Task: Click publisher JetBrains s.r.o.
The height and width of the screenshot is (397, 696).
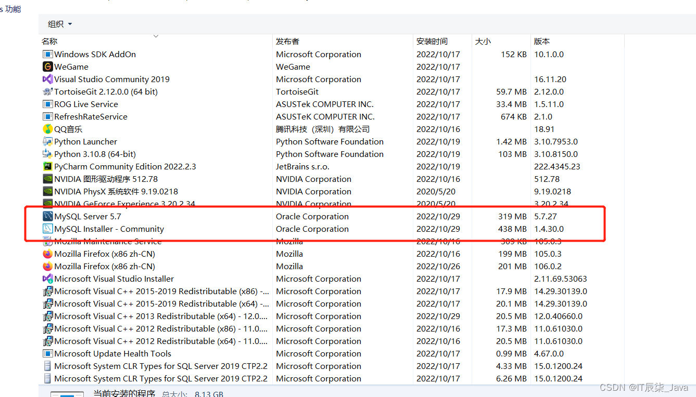Action: (x=302, y=166)
